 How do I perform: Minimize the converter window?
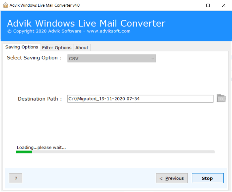point(192,5)
